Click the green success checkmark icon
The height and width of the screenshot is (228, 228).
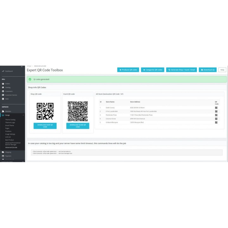coord(30,79)
